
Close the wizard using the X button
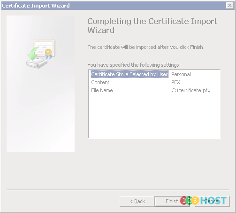click(230, 6)
